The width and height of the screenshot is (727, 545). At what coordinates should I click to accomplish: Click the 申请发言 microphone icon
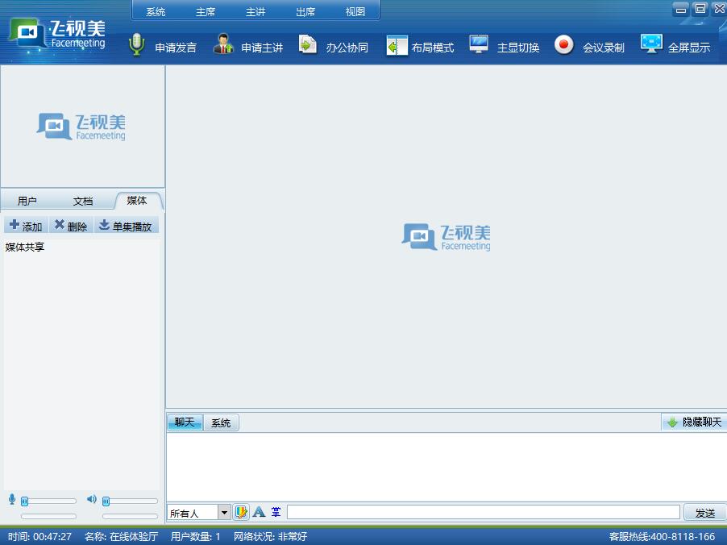(136, 44)
